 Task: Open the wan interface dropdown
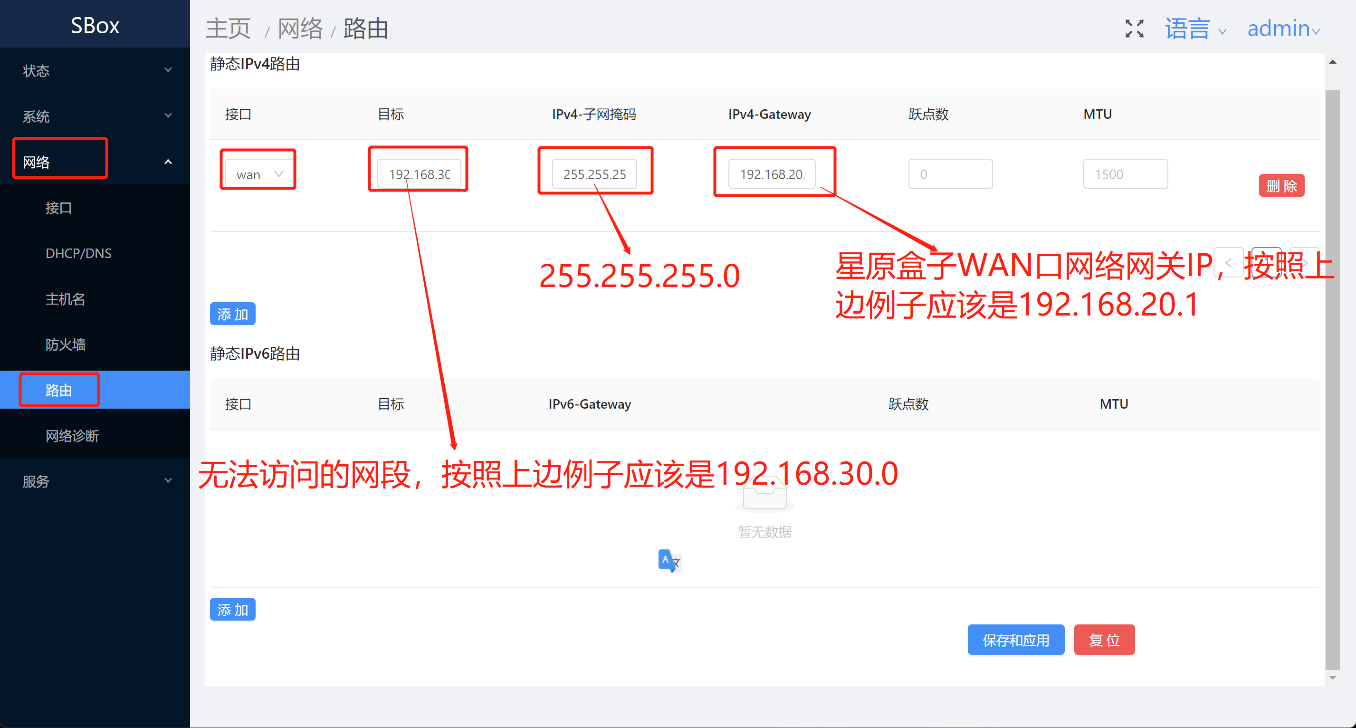coord(258,174)
